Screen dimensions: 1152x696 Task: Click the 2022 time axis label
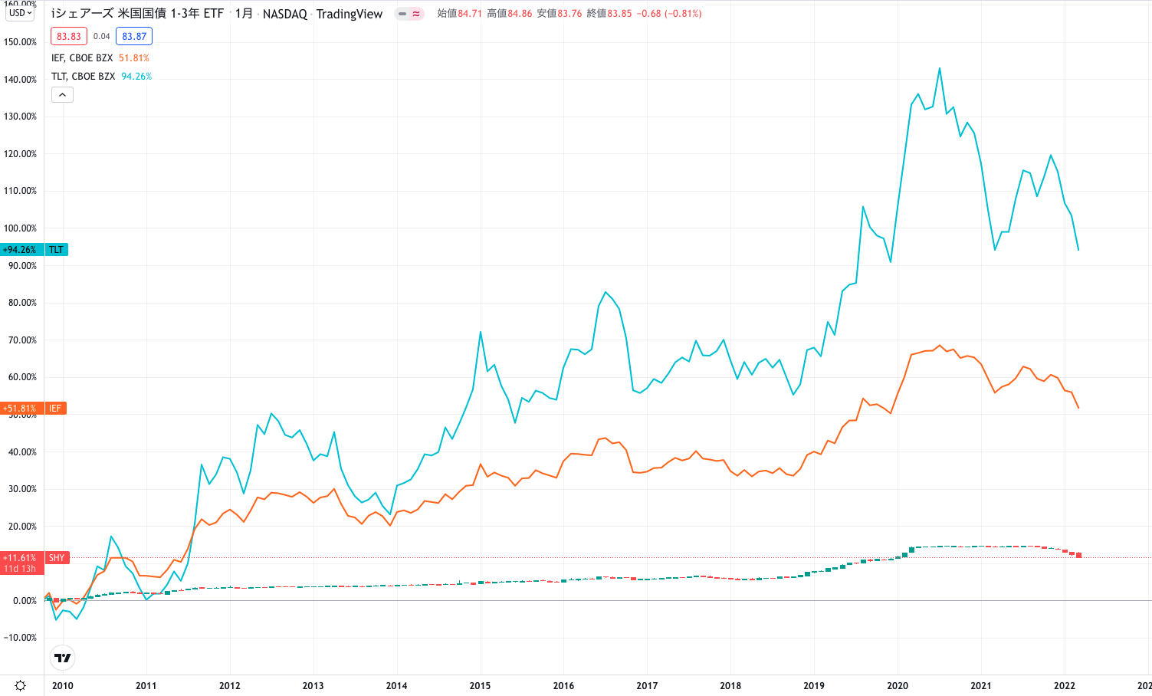tap(1065, 686)
